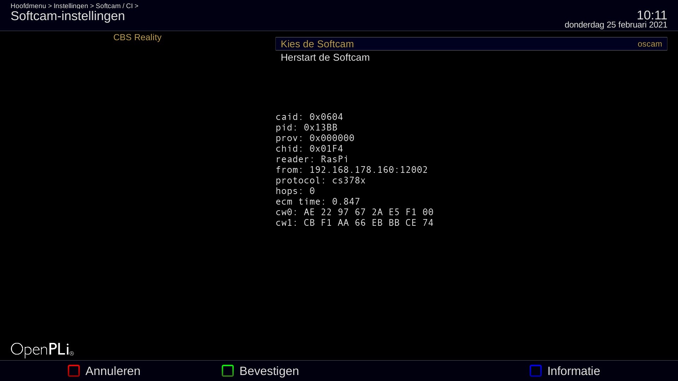This screenshot has height=381, width=678.
Task: Change the oscam softcam value
Action: pyautogui.click(x=649, y=44)
